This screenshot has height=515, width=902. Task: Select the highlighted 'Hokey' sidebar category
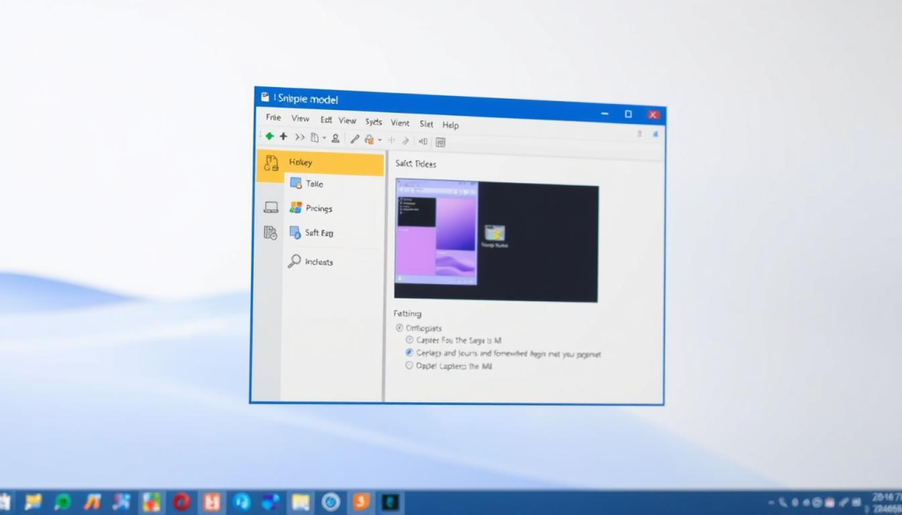point(321,163)
